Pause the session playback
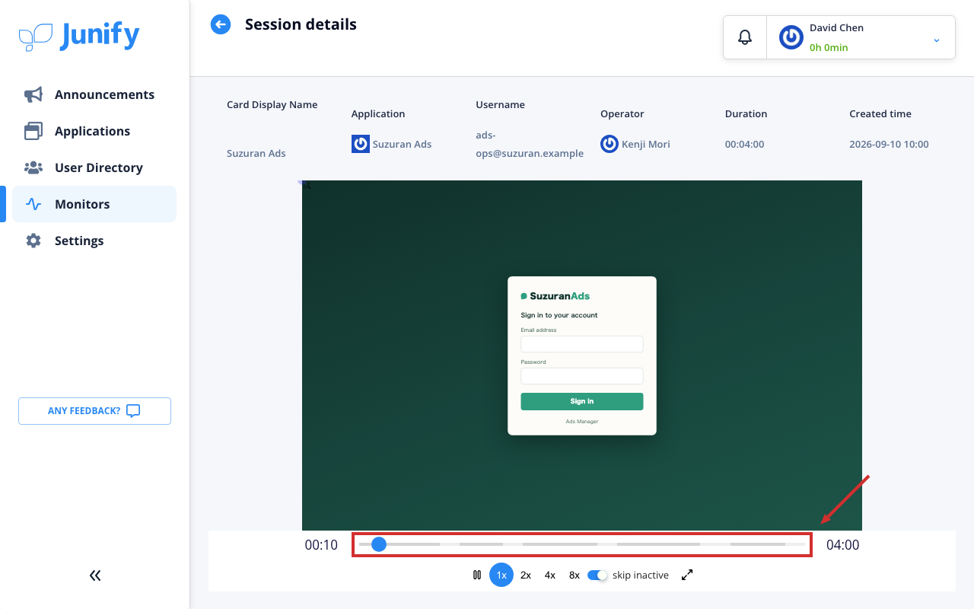 point(477,575)
